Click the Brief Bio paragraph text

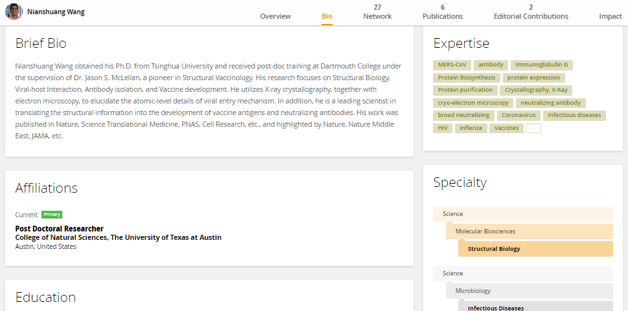tap(208, 101)
